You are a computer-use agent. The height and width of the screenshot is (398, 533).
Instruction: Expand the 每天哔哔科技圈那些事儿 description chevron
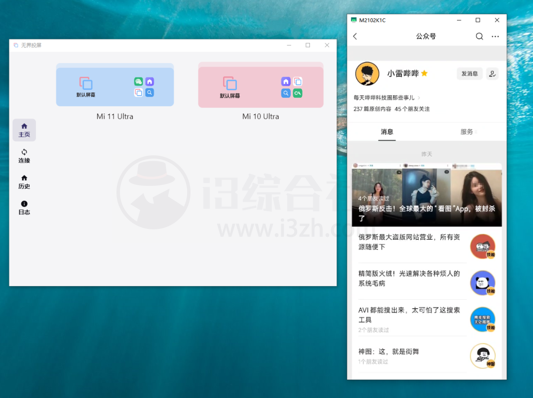tap(419, 98)
